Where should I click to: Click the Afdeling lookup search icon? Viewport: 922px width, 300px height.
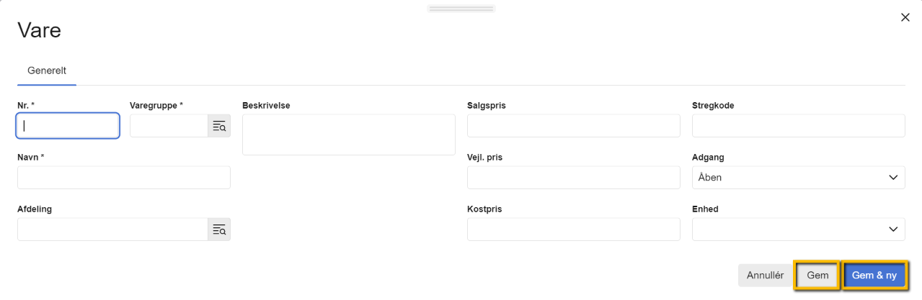click(219, 229)
